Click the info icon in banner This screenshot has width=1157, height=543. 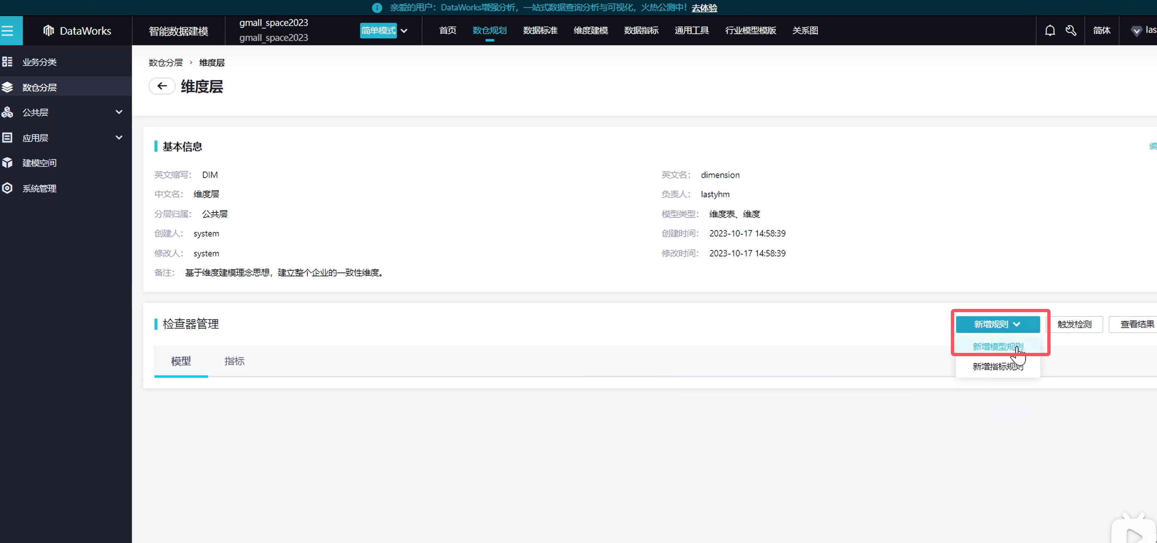click(x=377, y=7)
